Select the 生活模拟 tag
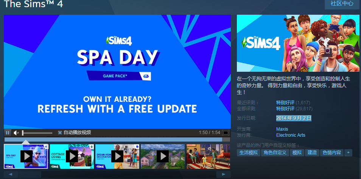361x179 pixels. pyautogui.click(x=248, y=153)
